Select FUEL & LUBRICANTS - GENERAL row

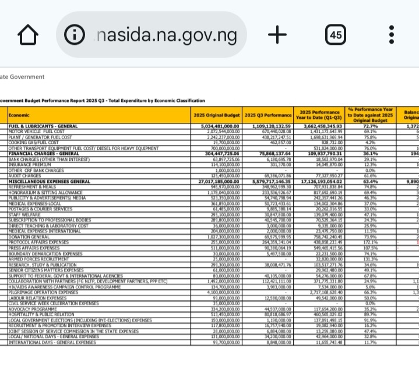coord(43,126)
